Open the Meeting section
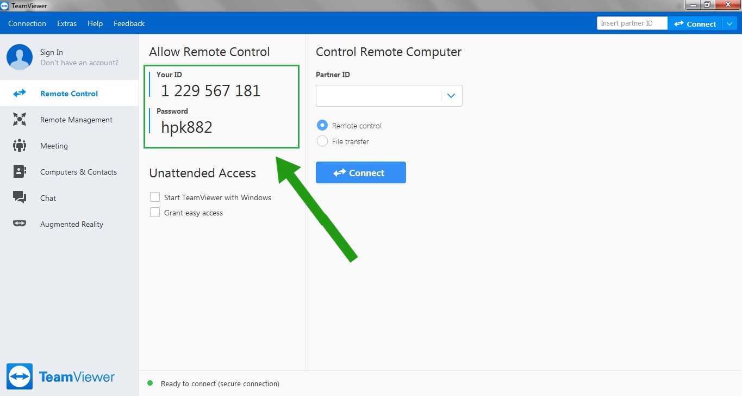 point(69,146)
